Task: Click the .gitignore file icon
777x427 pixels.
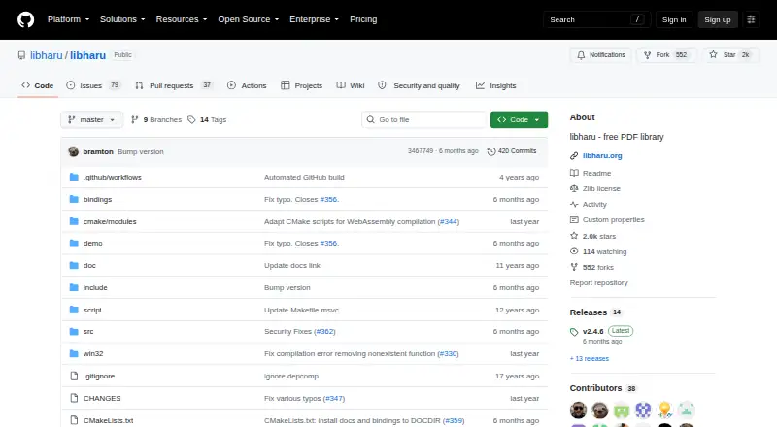Action: [74, 376]
